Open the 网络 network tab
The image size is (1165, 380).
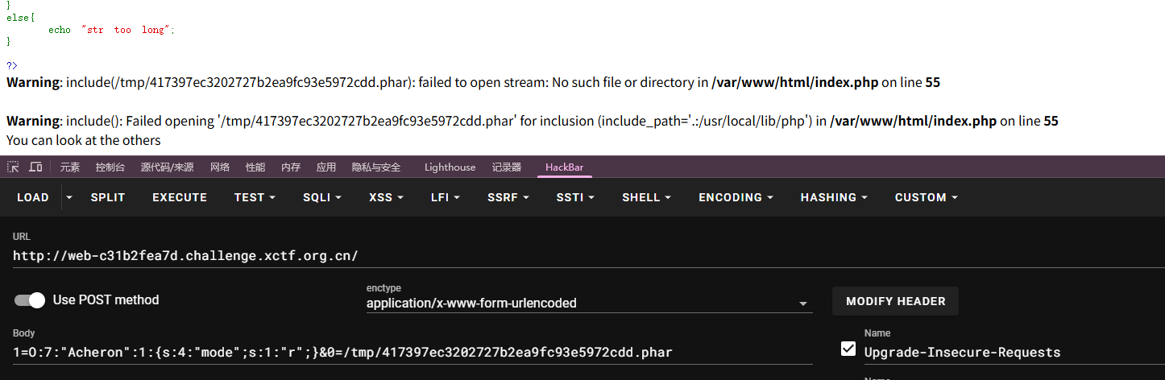coord(220,167)
